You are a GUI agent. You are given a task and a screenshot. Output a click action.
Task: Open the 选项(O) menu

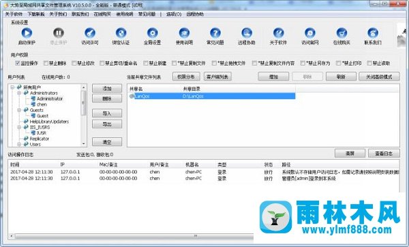174,14
